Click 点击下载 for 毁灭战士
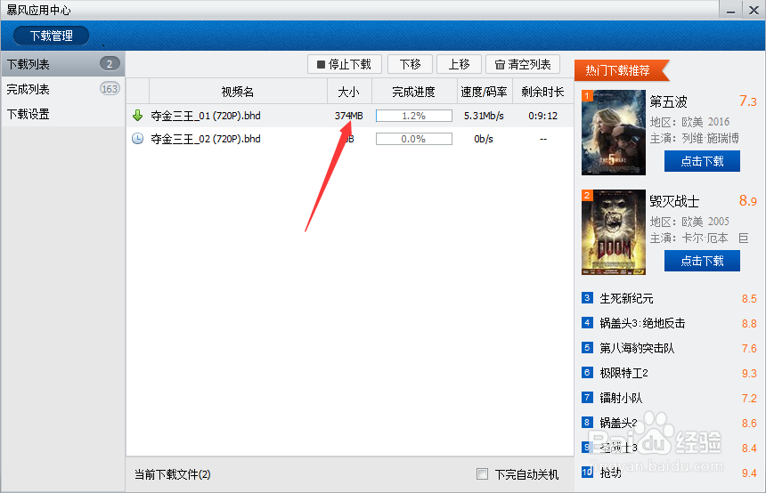The width and height of the screenshot is (766, 493). coord(702,261)
